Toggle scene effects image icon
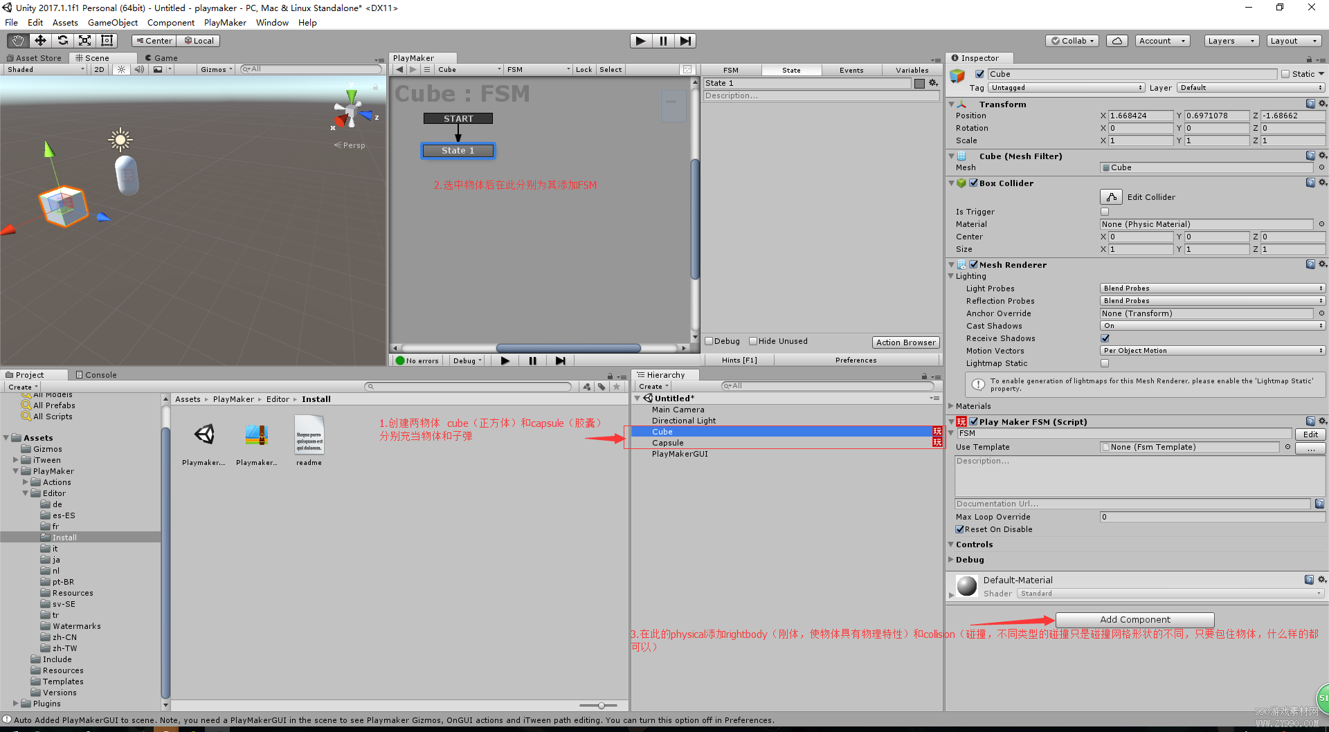The image size is (1329, 732). coord(158,69)
